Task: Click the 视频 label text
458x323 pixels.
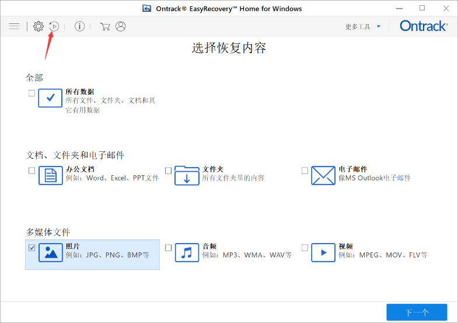Action: coord(346,246)
